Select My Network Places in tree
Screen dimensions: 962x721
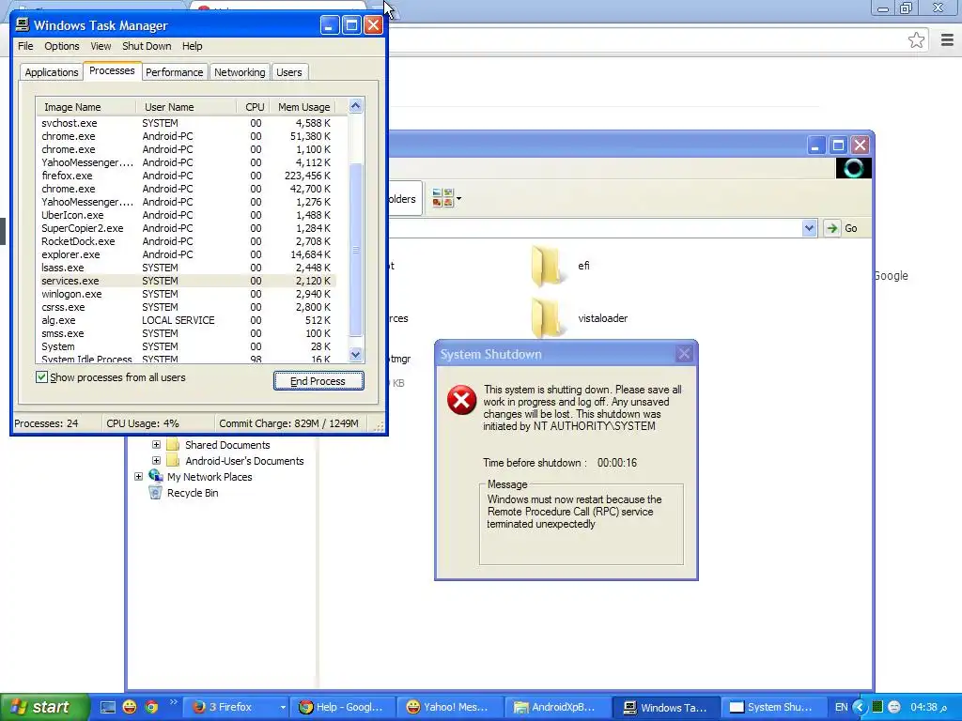pyautogui.click(x=209, y=477)
